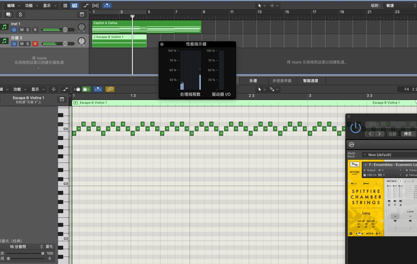Toggle MIDI In button in piano roll
The image size is (417, 264).
[x=77, y=89]
